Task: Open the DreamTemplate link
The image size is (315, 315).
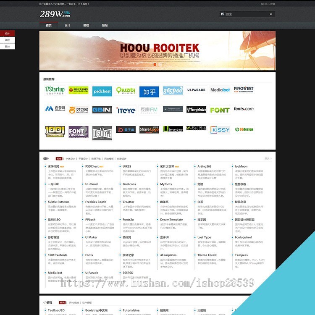Action: click(171, 220)
